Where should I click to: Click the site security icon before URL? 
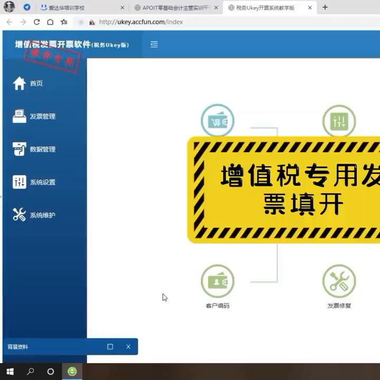tap(92, 23)
